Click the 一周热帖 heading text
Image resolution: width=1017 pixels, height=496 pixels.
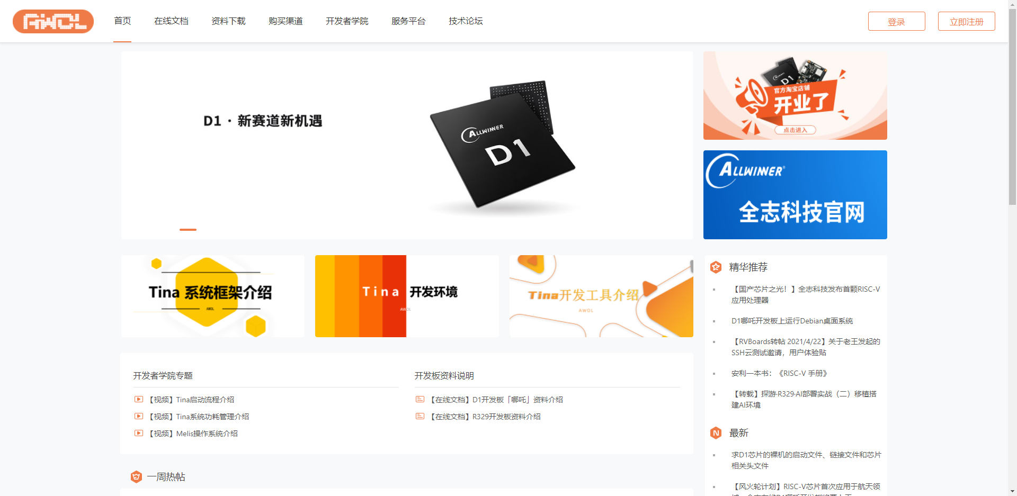(166, 477)
